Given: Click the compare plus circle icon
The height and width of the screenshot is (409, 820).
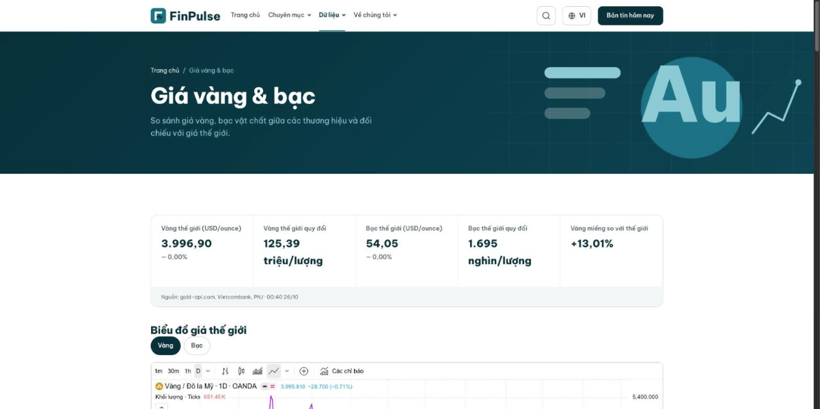Looking at the screenshot, I should [304, 371].
